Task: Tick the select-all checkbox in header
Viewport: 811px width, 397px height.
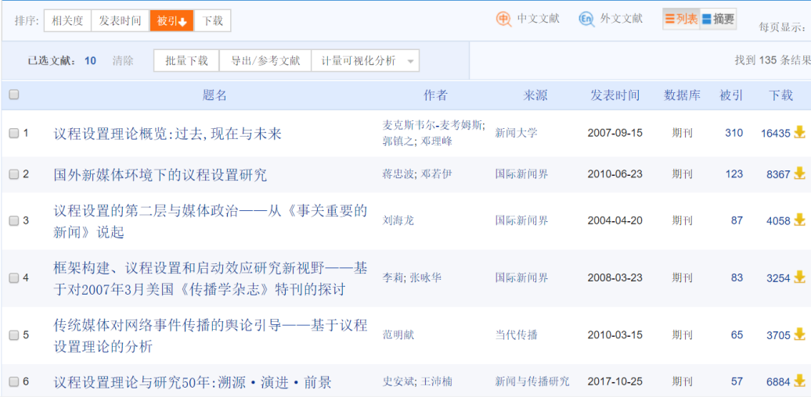Action: [x=13, y=95]
